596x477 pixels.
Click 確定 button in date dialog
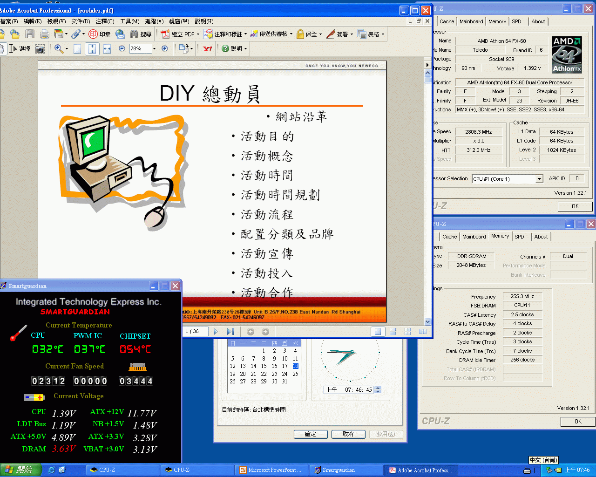(x=311, y=434)
